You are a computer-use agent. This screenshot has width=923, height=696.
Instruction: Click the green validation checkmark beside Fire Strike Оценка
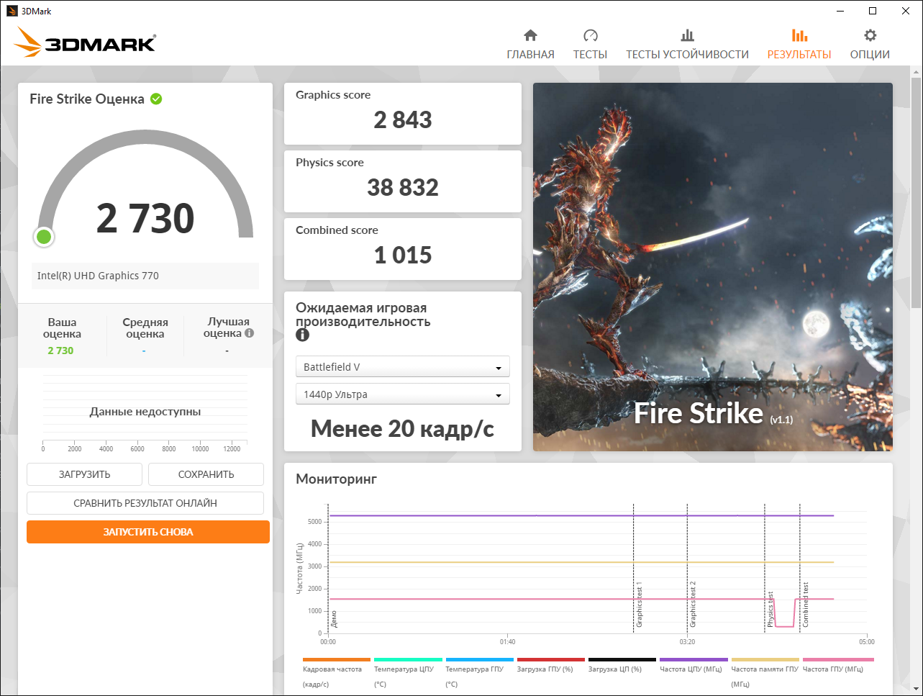pos(156,99)
